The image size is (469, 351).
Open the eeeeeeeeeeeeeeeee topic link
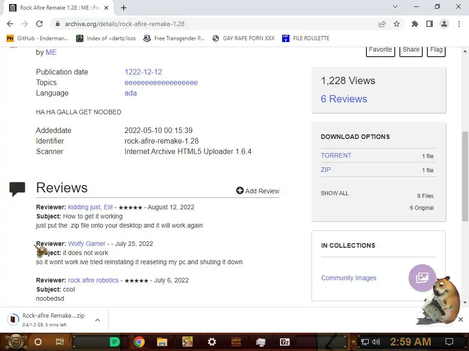(x=161, y=82)
